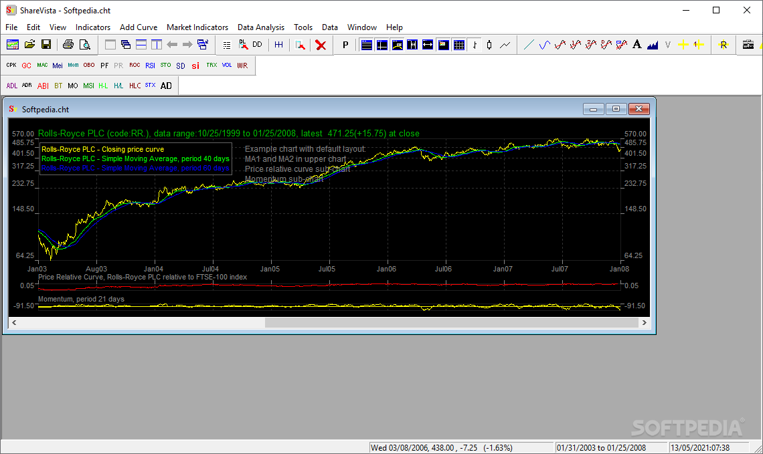Toggle the horizontal double-arrow width icon
The height and width of the screenshot is (454, 763).
click(x=428, y=45)
